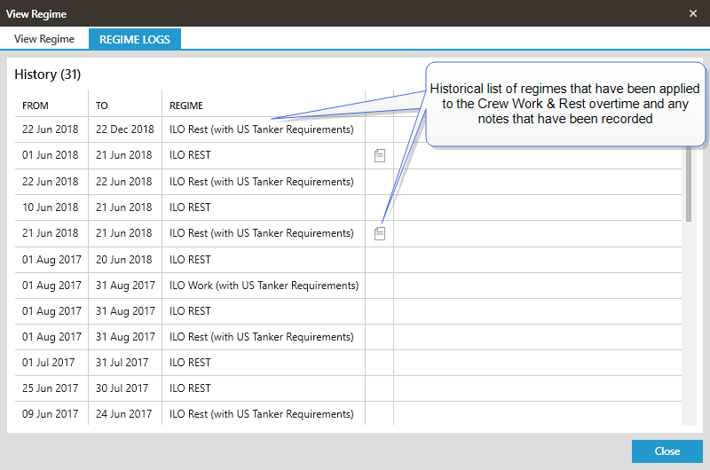This screenshot has width=710, height=470.
Task: Select the ILO Work (with US Tanker Requirements) row
Action: coord(264,286)
